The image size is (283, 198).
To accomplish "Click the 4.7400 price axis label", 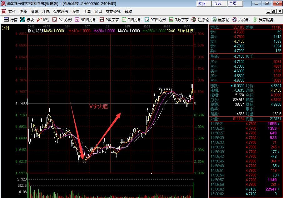I will 21,103.
